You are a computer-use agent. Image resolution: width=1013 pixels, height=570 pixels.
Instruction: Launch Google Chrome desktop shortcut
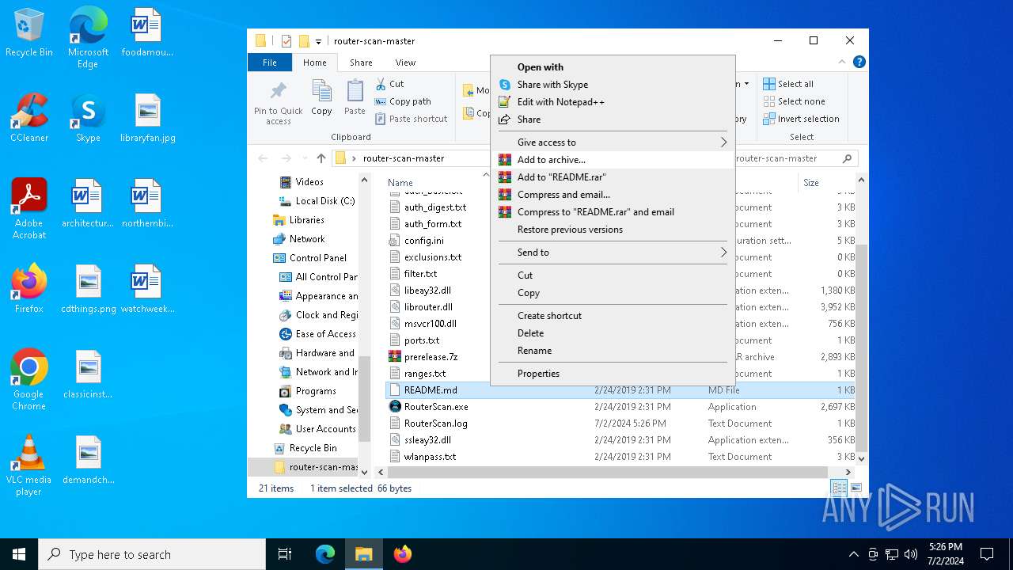(x=29, y=380)
